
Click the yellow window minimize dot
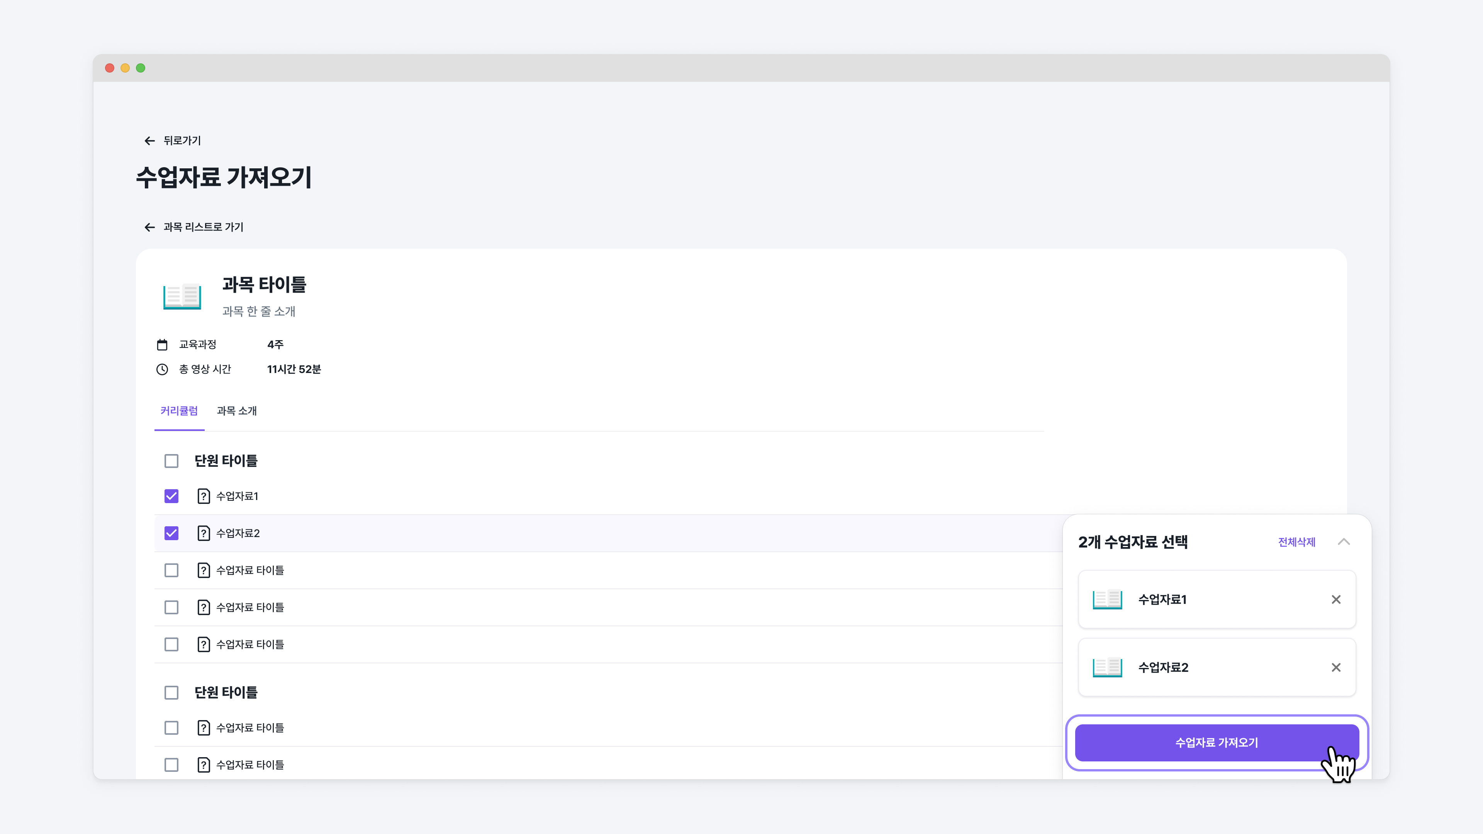coord(125,68)
